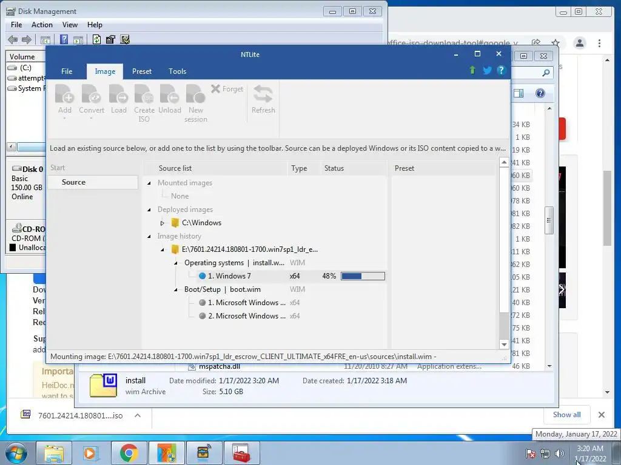The width and height of the screenshot is (621, 465).
Task: Select the (C:) volume in Disk Management
Action: 25,68
